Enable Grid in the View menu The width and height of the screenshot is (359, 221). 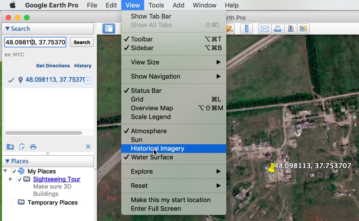(174, 99)
